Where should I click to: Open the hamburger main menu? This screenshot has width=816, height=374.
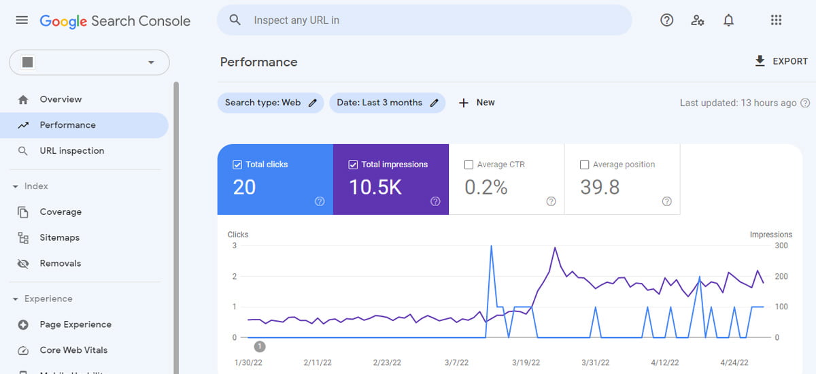tap(22, 20)
